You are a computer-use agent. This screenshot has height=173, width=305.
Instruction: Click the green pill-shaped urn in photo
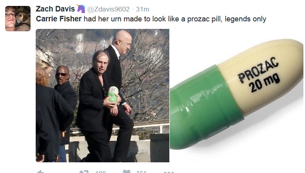click(113, 94)
